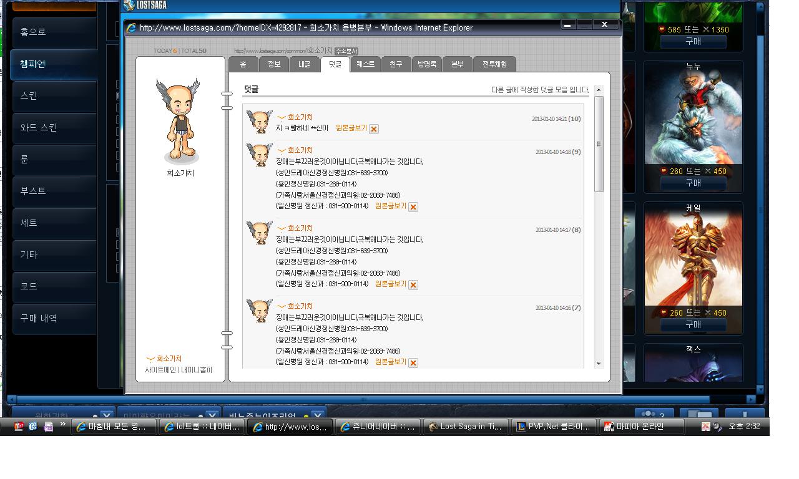Click the 누누 champion artwork

pyautogui.click(x=694, y=118)
